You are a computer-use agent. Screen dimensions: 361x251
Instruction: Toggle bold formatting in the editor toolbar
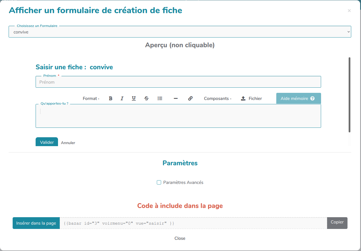[x=111, y=99]
